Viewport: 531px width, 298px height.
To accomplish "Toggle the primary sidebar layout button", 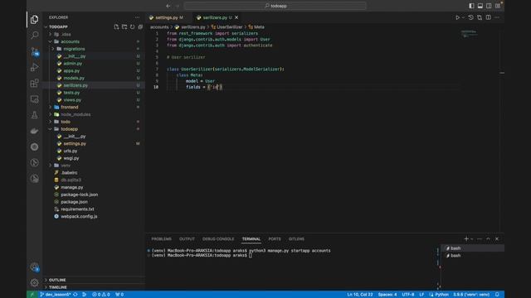I will click(x=471, y=6).
